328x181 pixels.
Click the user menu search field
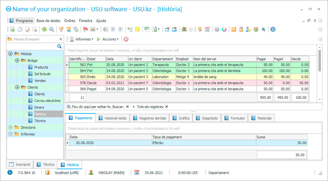[x=32, y=47]
